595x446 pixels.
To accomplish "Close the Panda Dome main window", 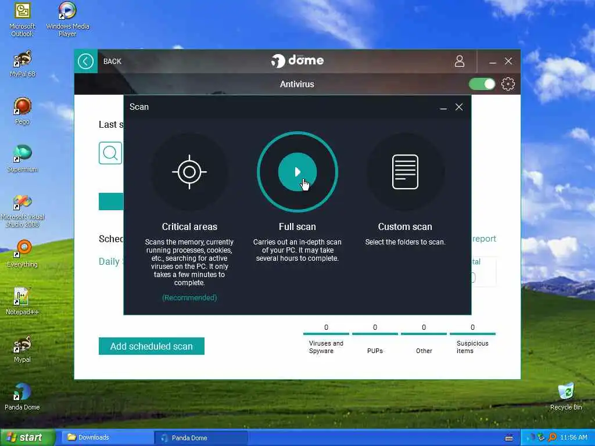I will (x=508, y=61).
